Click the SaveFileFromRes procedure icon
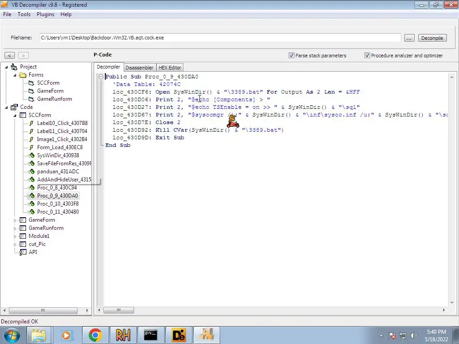The width and height of the screenshot is (459, 344). point(32,163)
